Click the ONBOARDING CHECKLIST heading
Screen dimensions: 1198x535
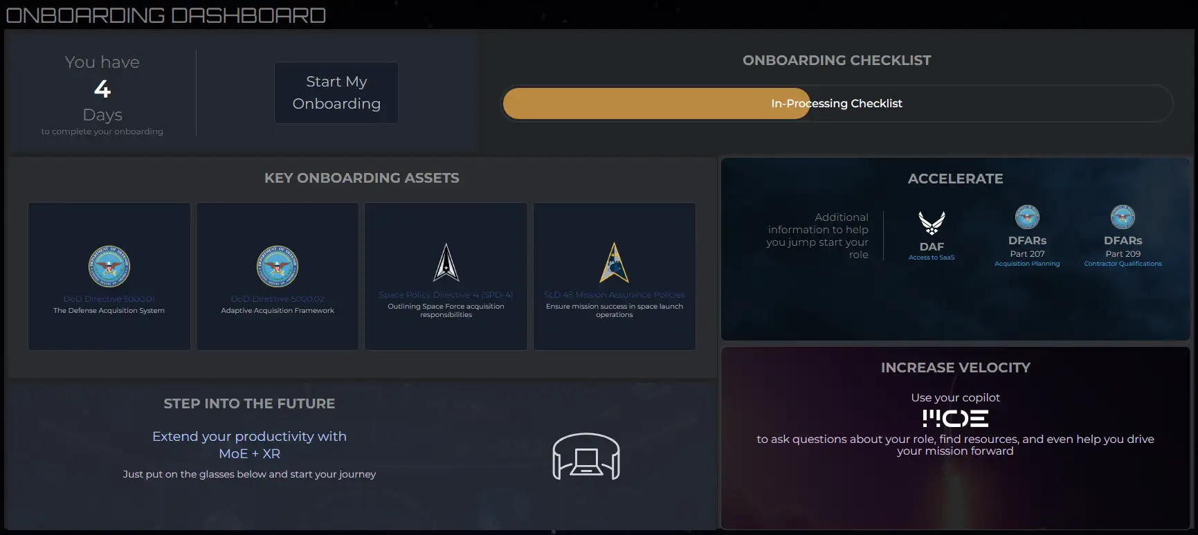837,60
